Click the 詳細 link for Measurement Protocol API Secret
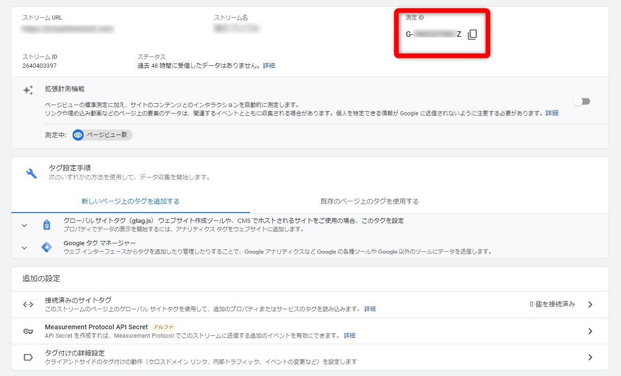This screenshot has height=376, width=621. pyautogui.click(x=349, y=335)
